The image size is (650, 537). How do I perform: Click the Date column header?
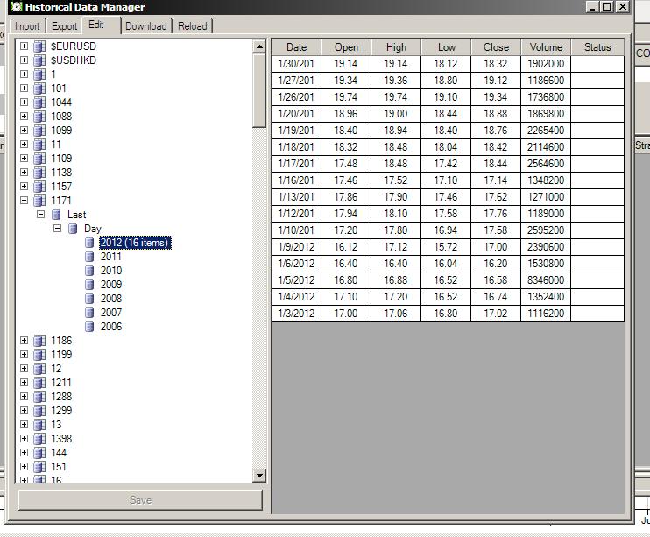tap(296, 47)
